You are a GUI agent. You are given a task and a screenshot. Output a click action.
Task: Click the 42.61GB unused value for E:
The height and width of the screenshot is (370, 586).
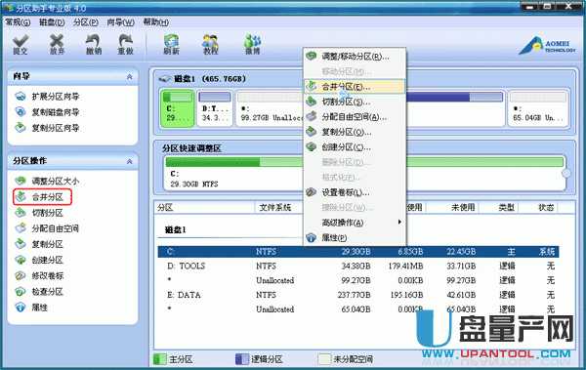[461, 295]
